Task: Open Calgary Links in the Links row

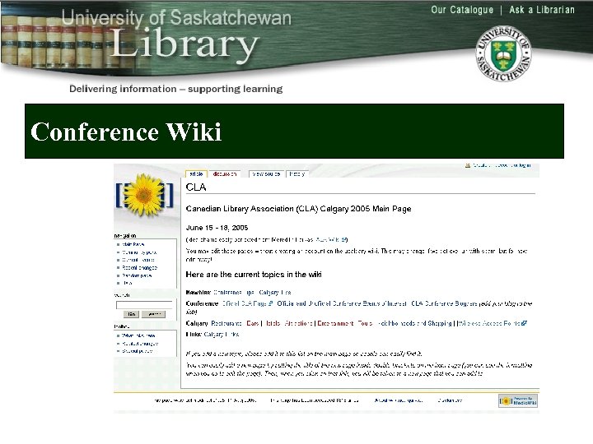Action: [x=222, y=335]
